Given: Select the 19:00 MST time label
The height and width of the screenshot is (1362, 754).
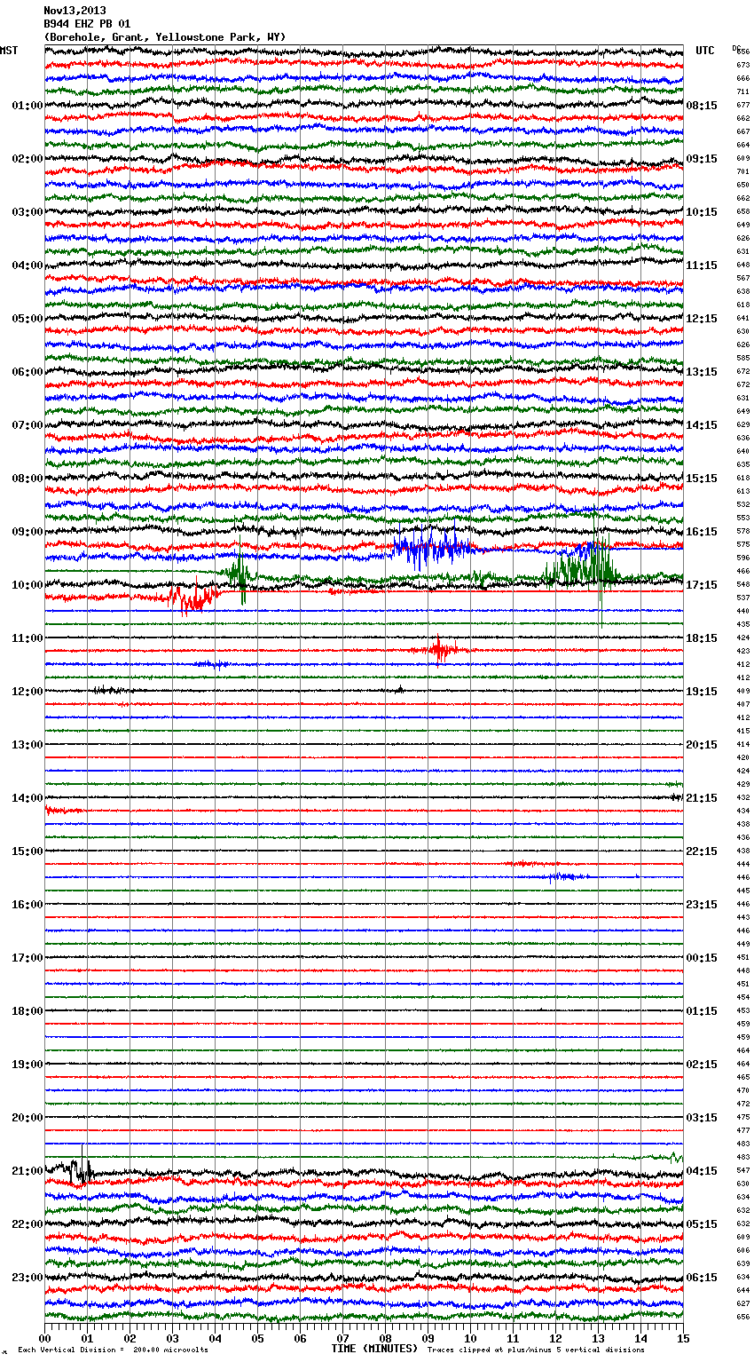Looking at the screenshot, I should coord(27,1065).
